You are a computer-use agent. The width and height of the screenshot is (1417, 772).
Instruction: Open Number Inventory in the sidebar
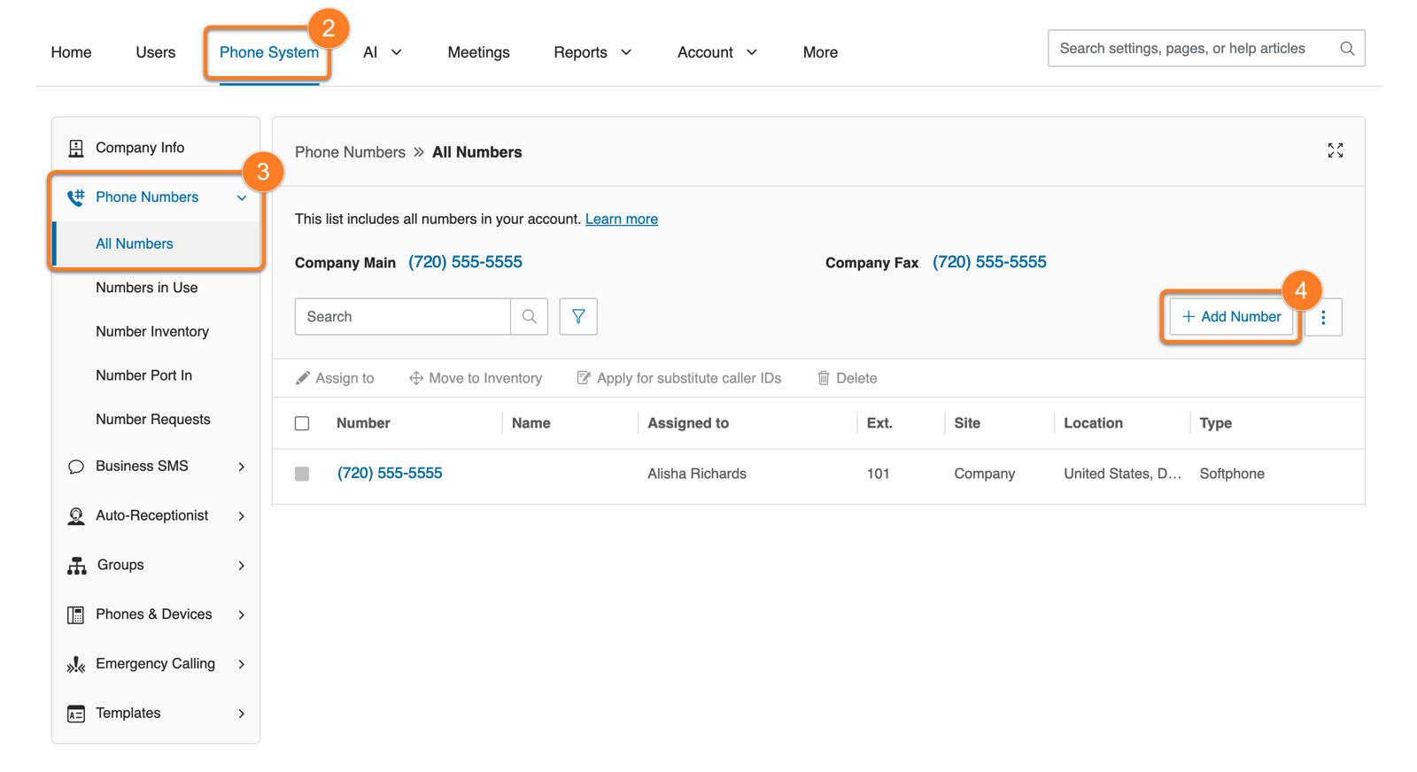(x=152, y=331)
